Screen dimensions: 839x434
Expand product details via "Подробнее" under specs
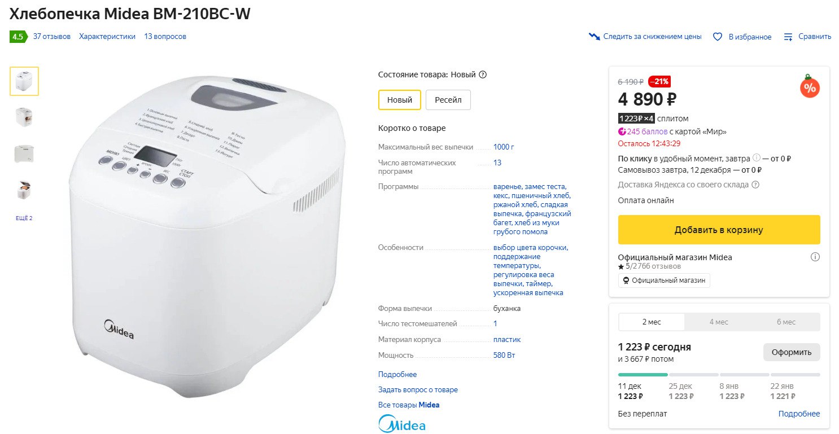click(397, 375)
